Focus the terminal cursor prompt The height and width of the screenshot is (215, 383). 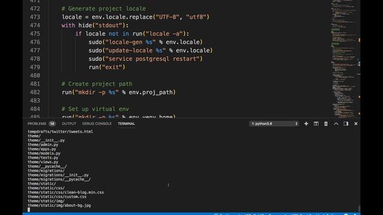click(x=29, y=210)
